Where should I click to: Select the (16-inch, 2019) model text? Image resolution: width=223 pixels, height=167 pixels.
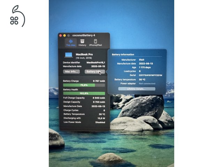pos(84,58)
